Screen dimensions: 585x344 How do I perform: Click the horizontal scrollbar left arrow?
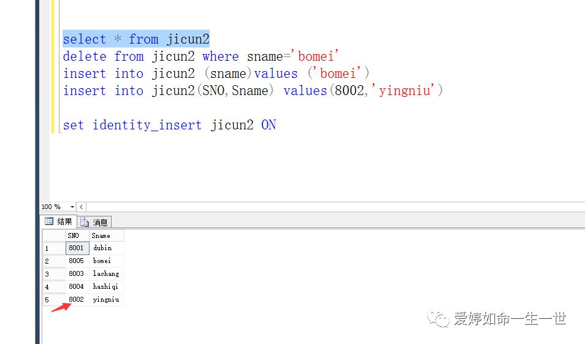coord(82,207)
